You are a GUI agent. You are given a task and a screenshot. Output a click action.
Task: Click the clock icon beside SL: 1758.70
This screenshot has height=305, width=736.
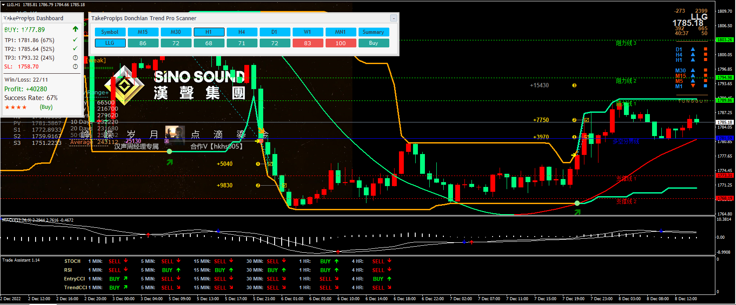pos(75,66)
